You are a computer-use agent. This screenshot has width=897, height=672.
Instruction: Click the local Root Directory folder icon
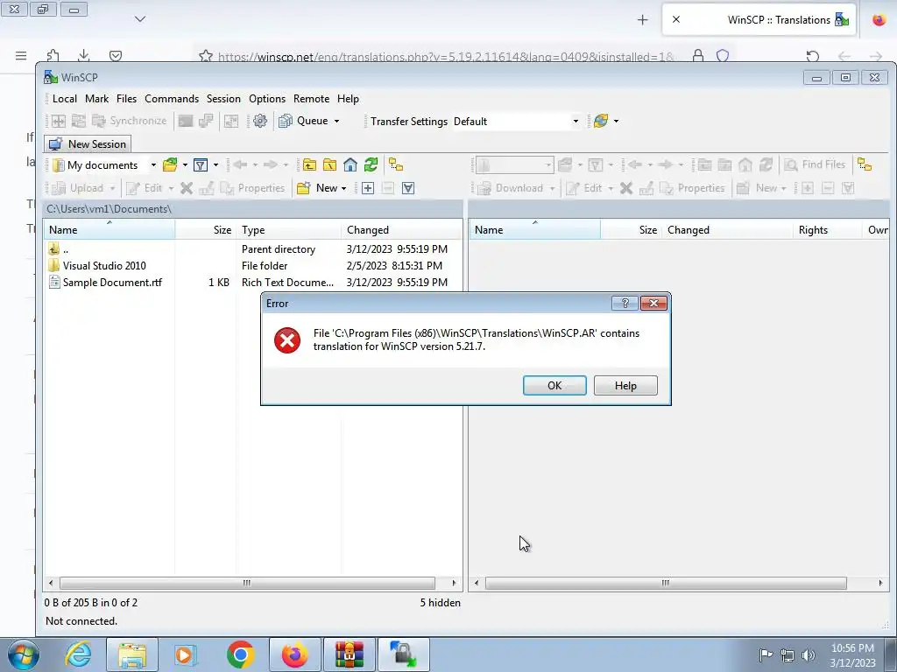point(330,165)
